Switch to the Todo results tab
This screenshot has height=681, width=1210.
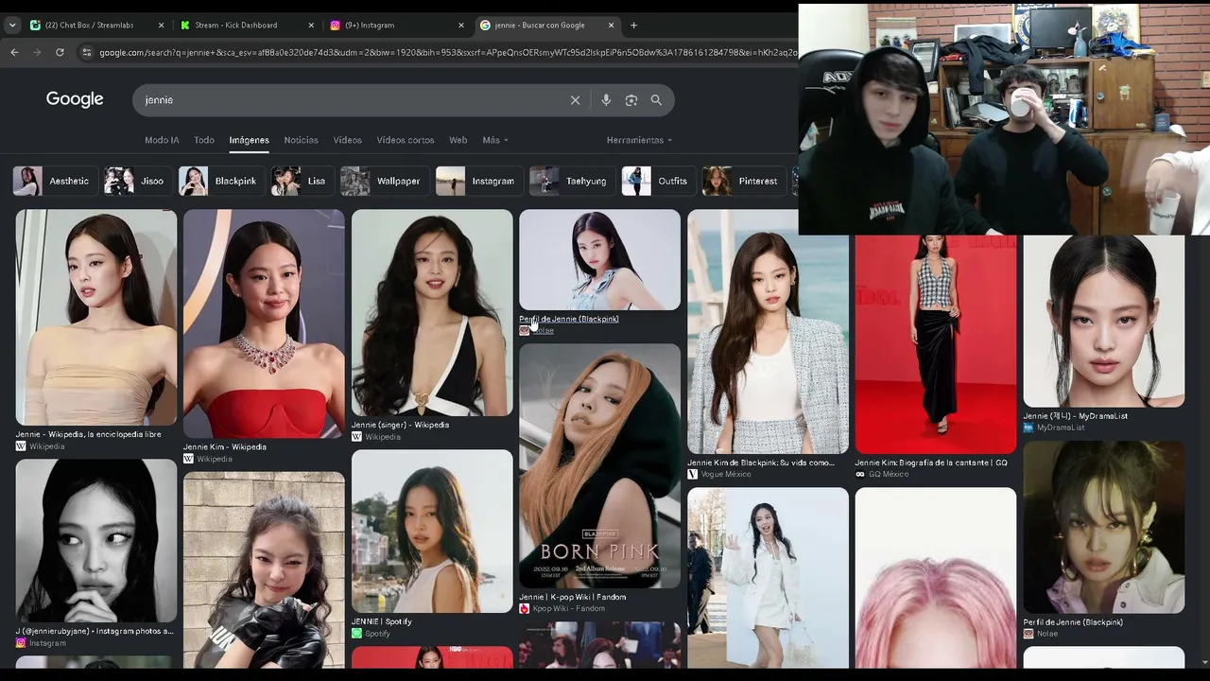point(204,140)
